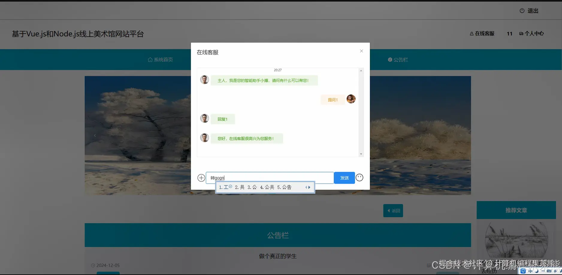This screenshot has height=275, width=562.
Task: Page back through candidates with left arrow
Action: click(x=306, y=187)
